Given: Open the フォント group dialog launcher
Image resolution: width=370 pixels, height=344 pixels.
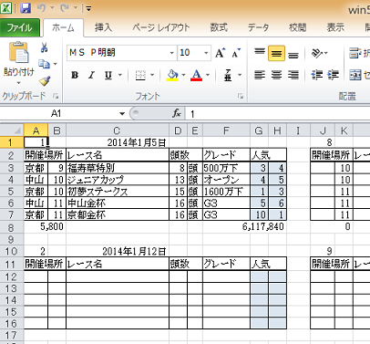Looking at the screenshot, I should coord(241,96).
